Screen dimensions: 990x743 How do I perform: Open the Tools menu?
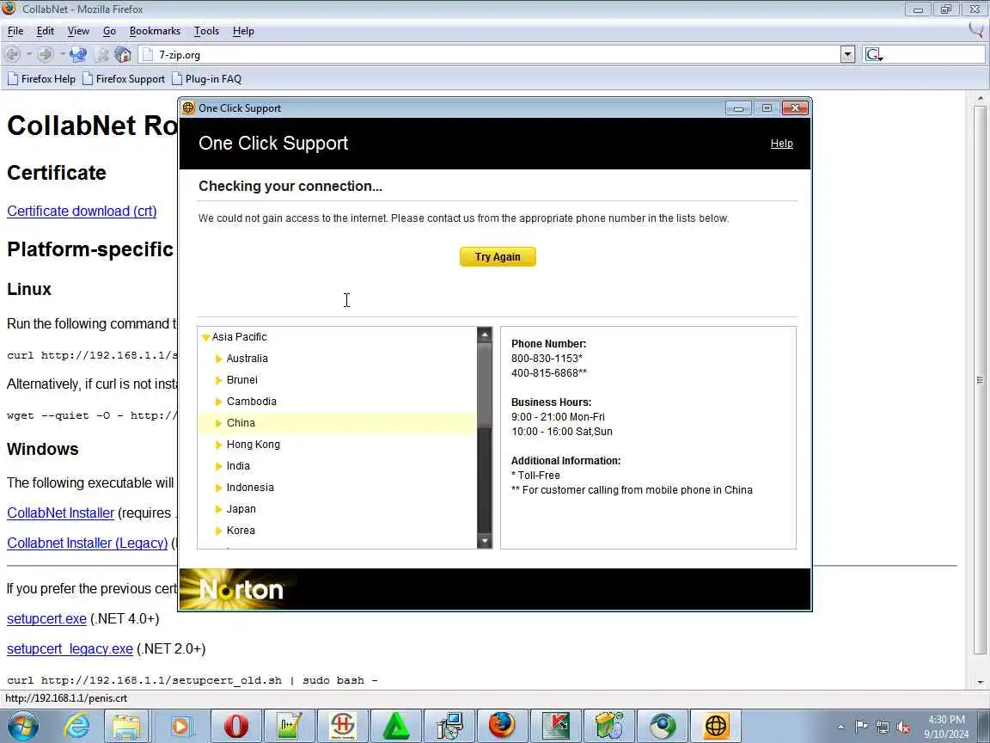pos(206,31)
